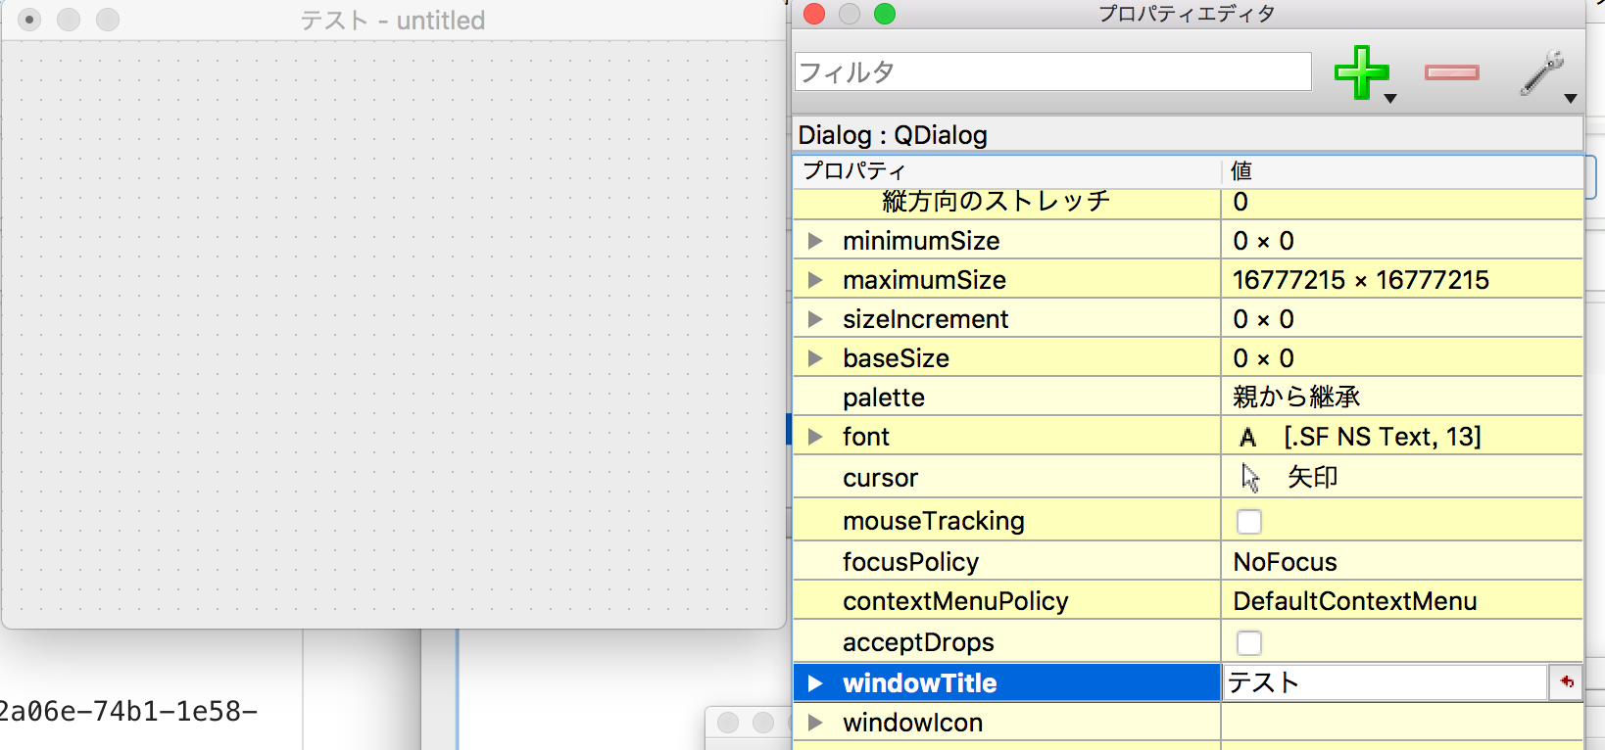Select the contextMenuPolicy property row
The width and height of the screenshot is (1605, 750).
[x=1188, y=600]
